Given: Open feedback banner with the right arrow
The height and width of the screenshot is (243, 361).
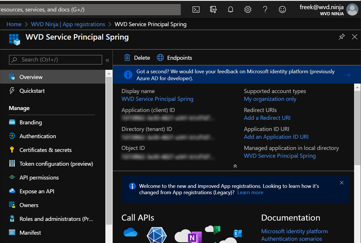Looking at the screenshot, I should [x=348, y=75].
